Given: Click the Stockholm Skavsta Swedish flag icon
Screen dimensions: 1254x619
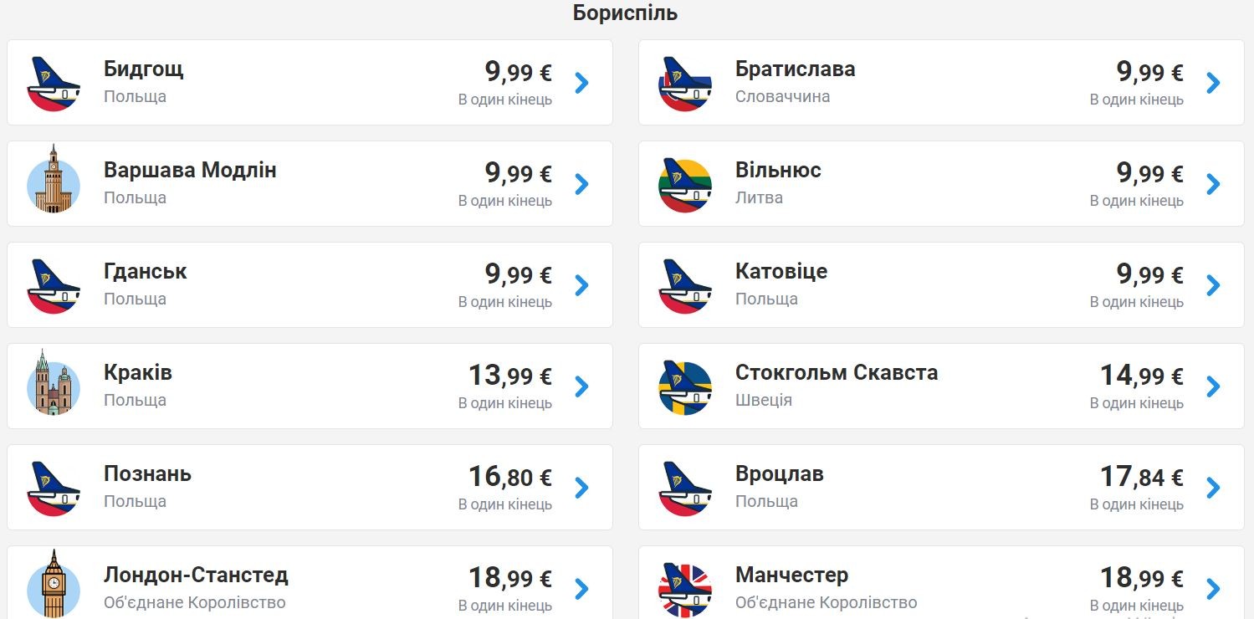Looking at the screenshot, I should coord(685,386).
